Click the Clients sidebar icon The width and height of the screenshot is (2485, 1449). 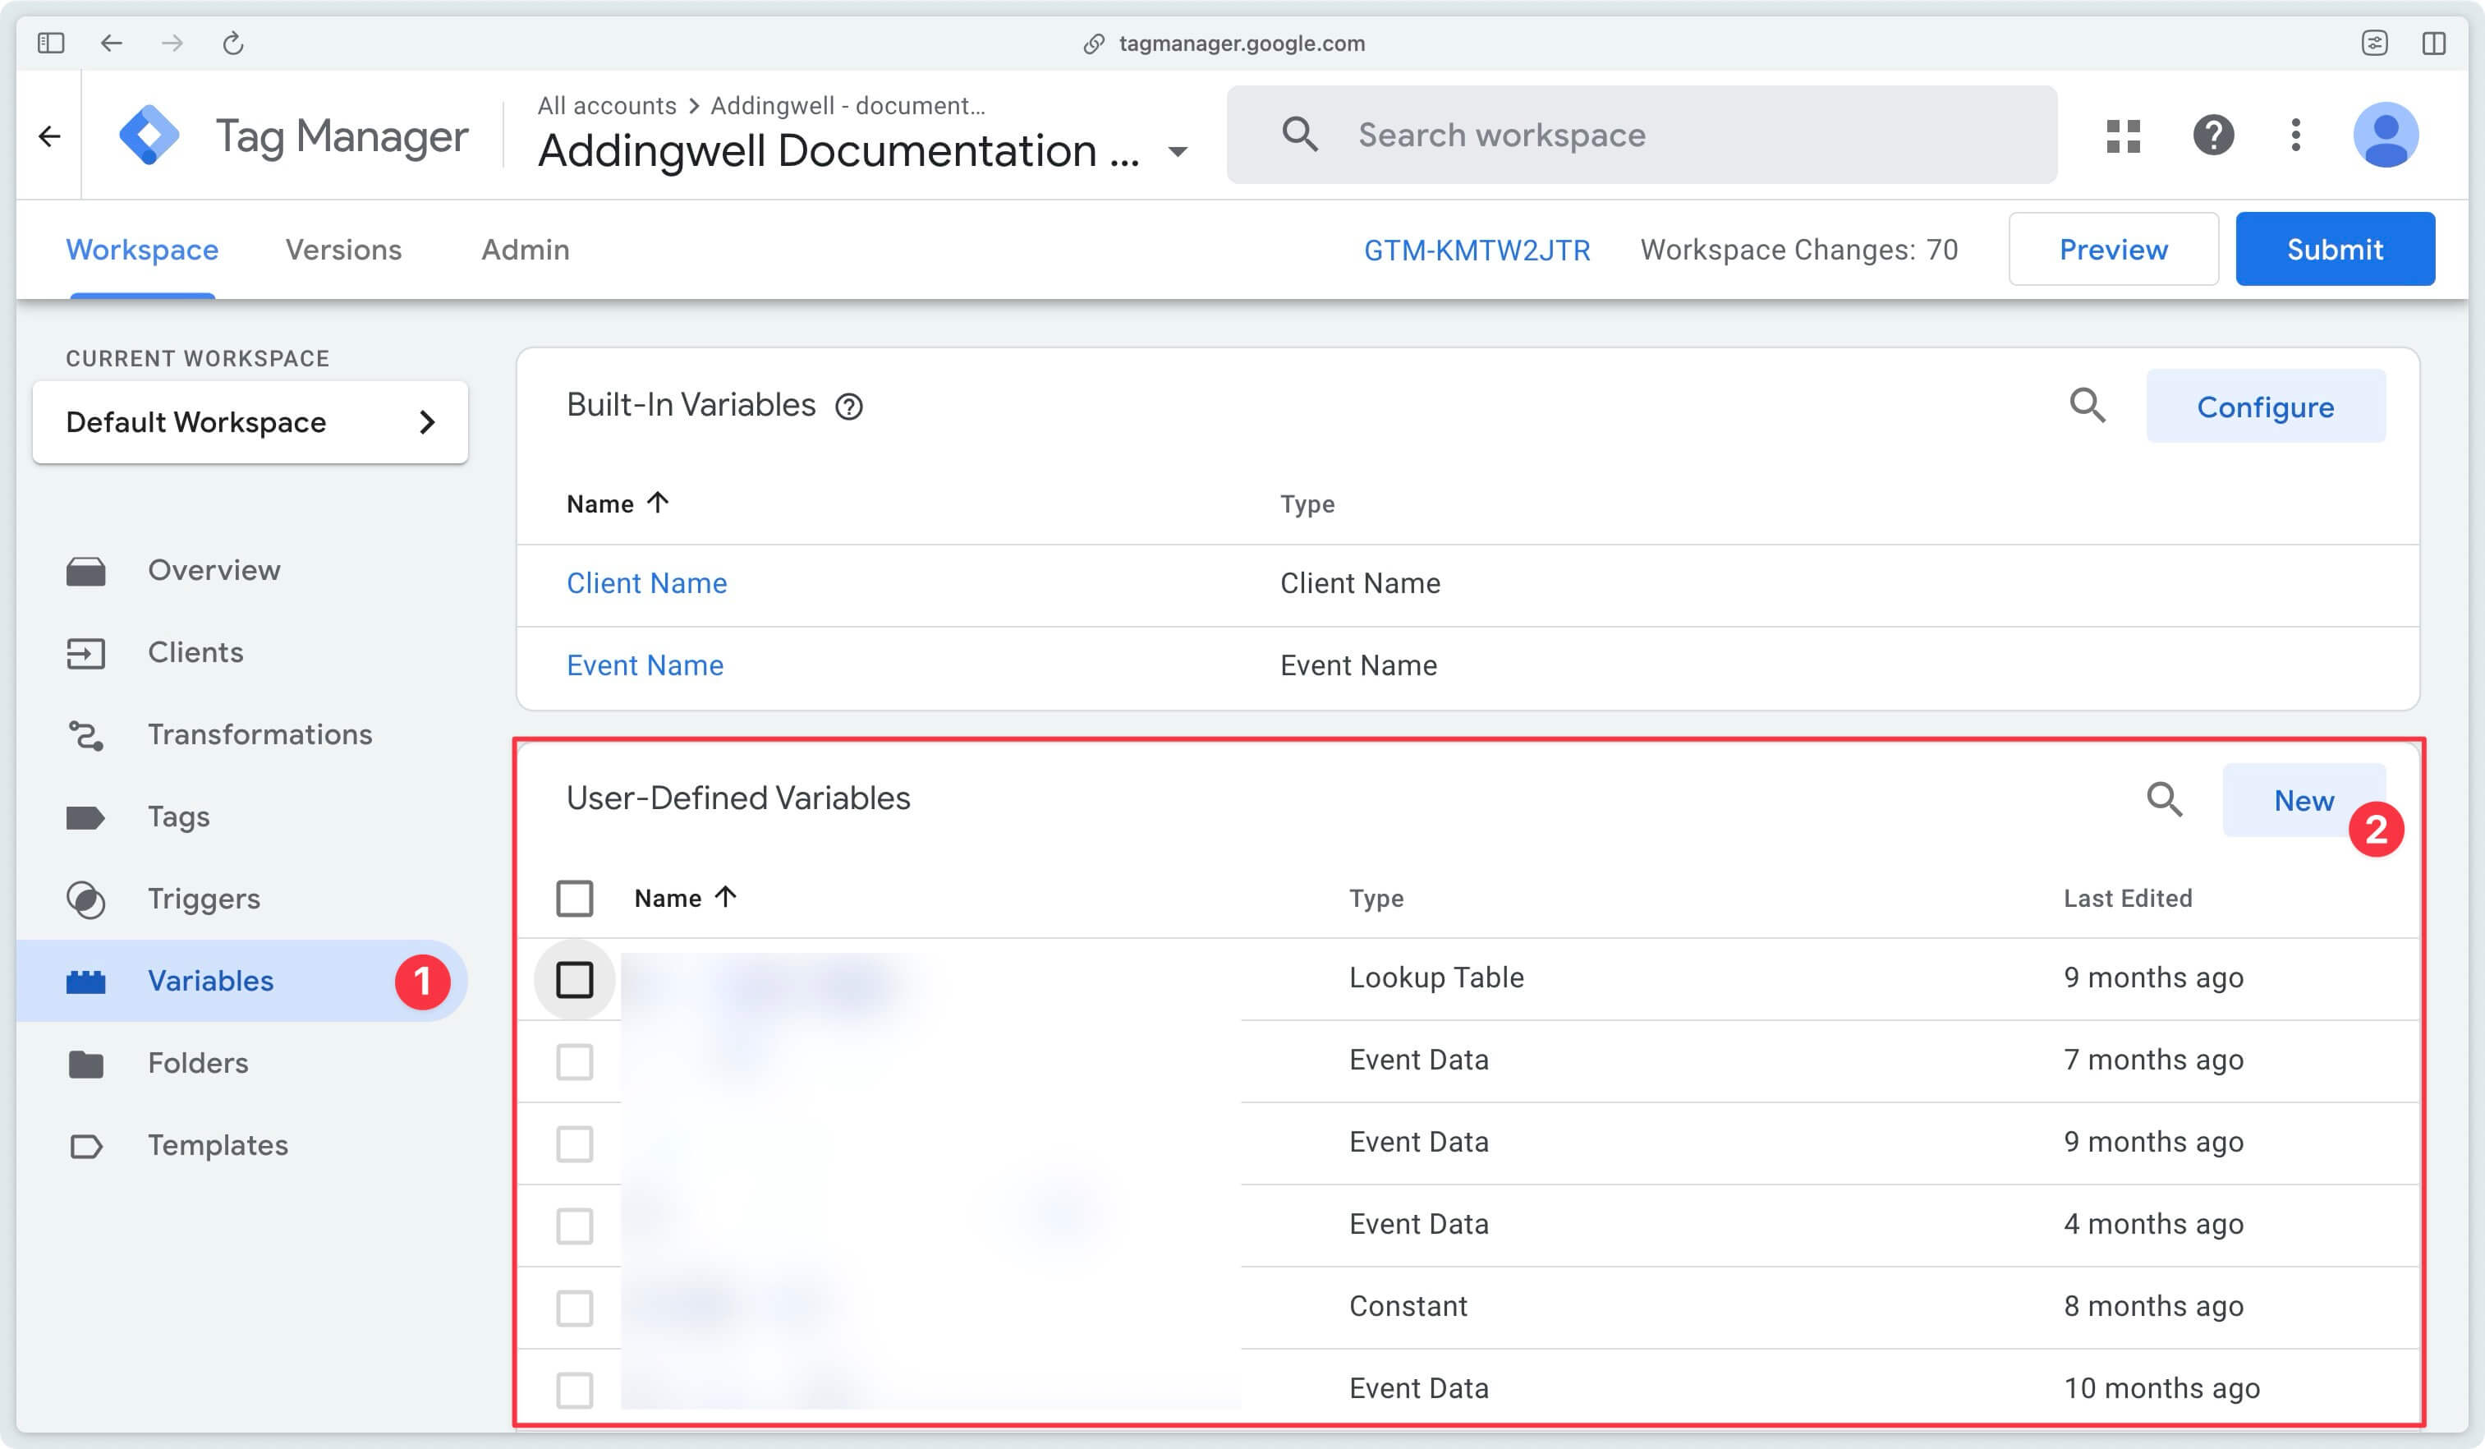[x=85, y=653]
